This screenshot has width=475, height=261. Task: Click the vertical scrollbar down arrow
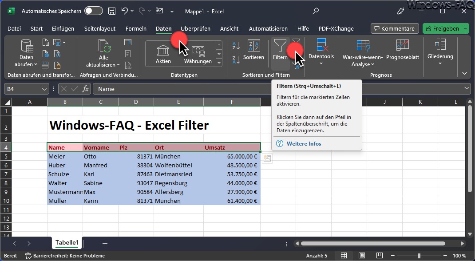[x=470, y=234]
